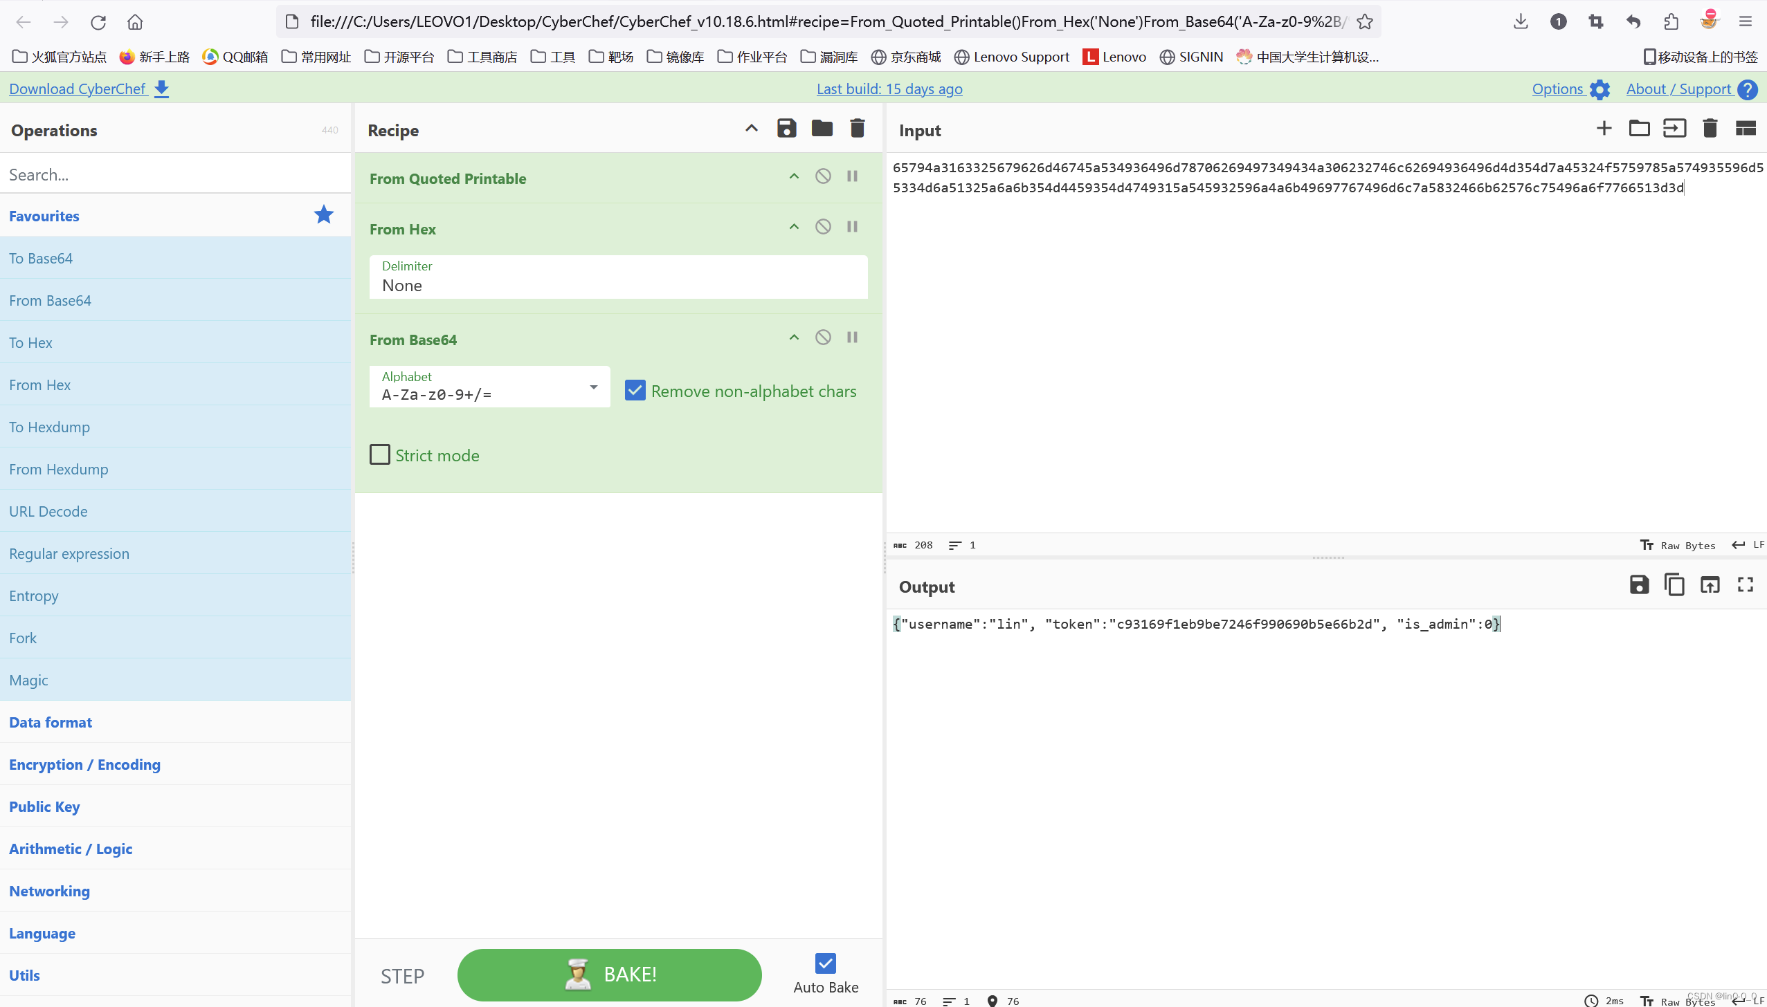
Task: Collapse the From Quoted Printable operation
Action: click(794, 176)
